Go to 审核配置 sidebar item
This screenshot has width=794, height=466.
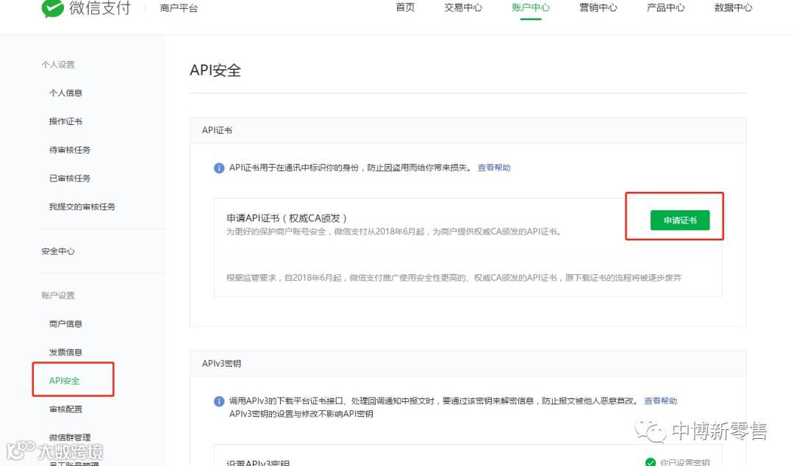(65, 409)
